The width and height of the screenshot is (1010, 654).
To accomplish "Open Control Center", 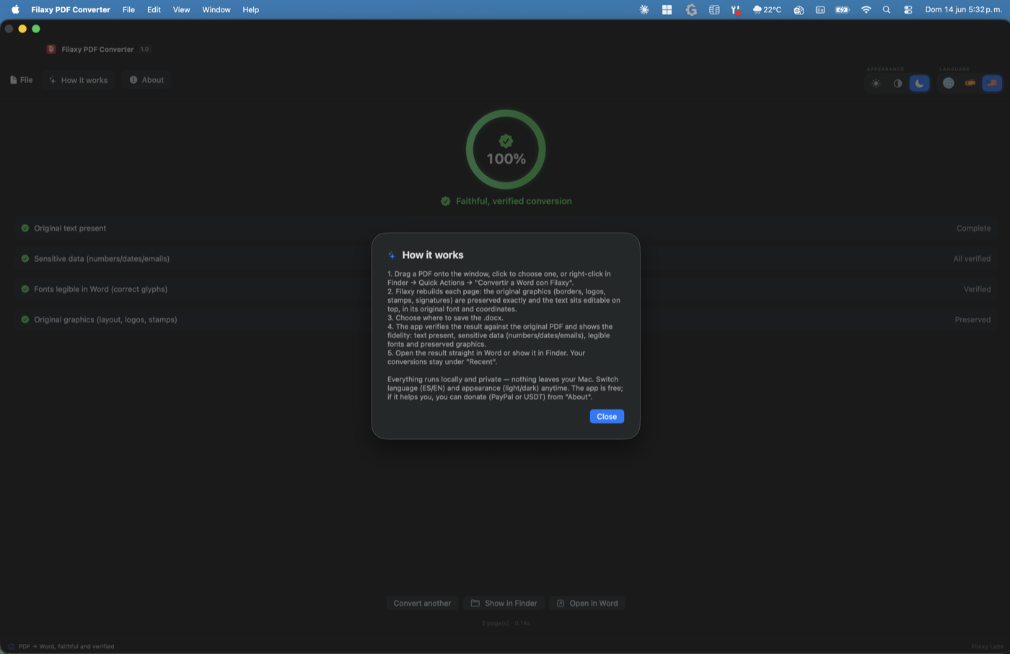I will pos(908,10).
